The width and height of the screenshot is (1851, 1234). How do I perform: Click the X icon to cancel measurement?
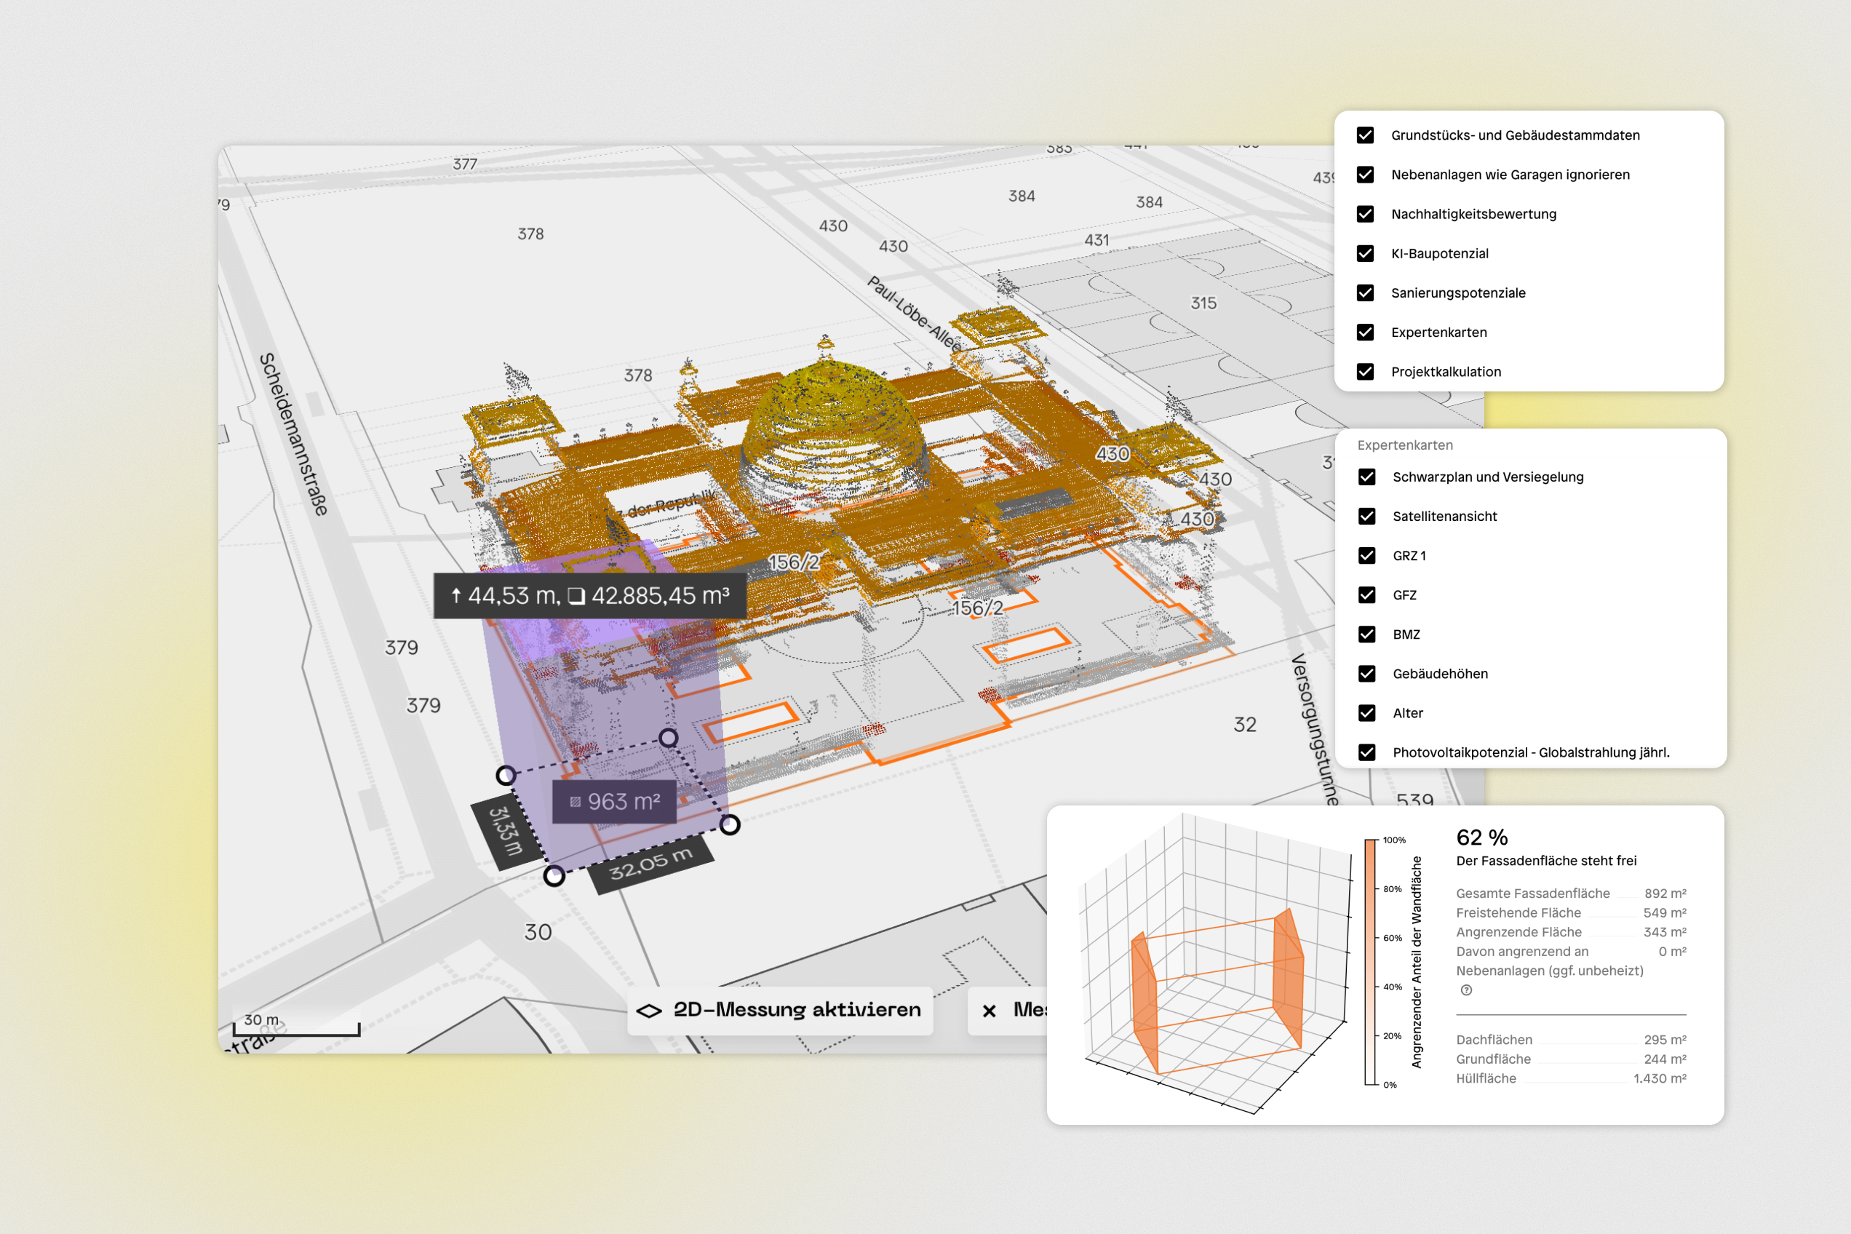990,1011
